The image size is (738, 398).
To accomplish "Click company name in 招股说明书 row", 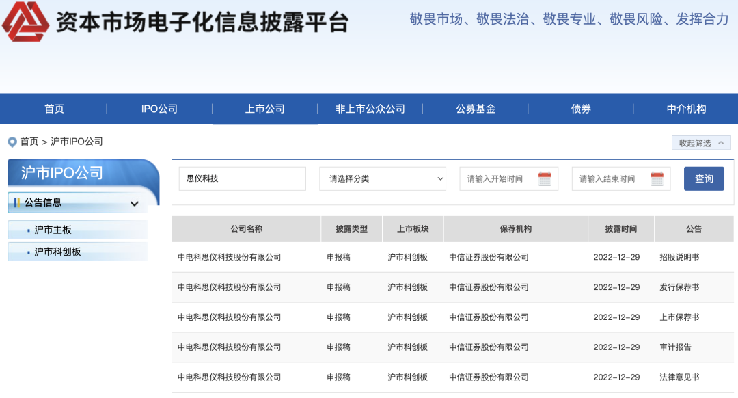I will (x=229, y=257).
